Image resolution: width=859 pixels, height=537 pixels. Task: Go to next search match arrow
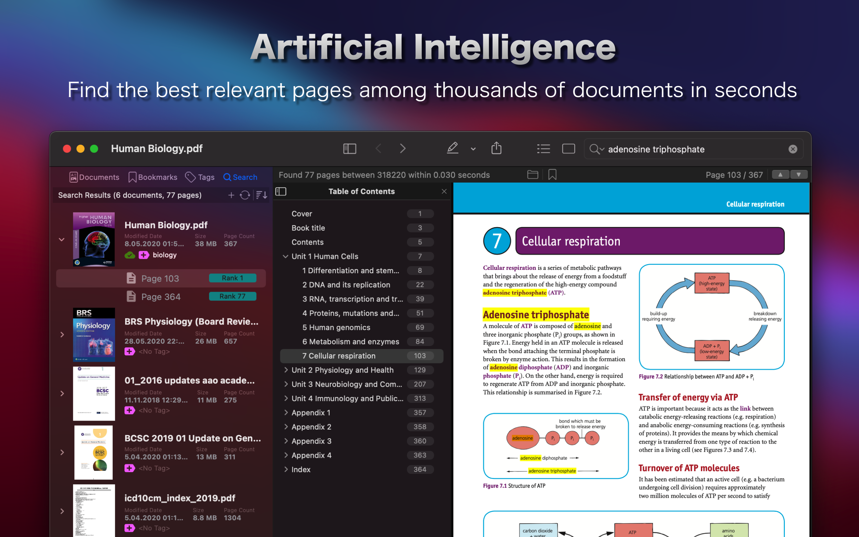[x=798, y=175]
